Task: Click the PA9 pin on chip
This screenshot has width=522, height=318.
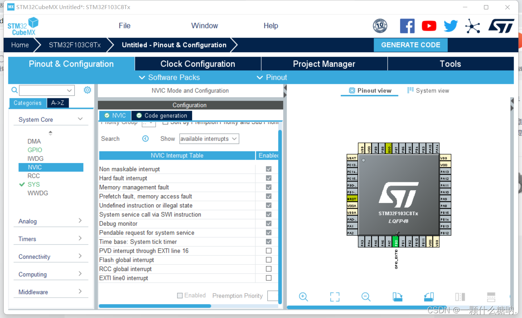Action: coord(445,199)
